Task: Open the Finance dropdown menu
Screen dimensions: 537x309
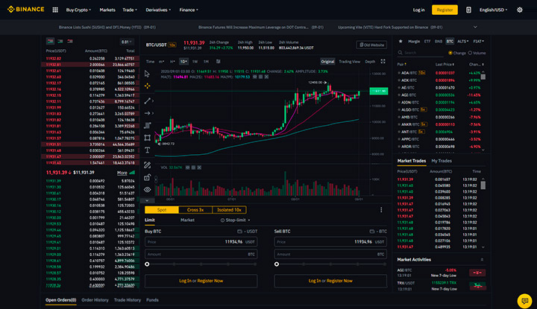Action: point(189,10)
